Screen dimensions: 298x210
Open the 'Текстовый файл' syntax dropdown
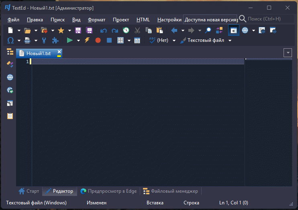click(x=230, y=41)
